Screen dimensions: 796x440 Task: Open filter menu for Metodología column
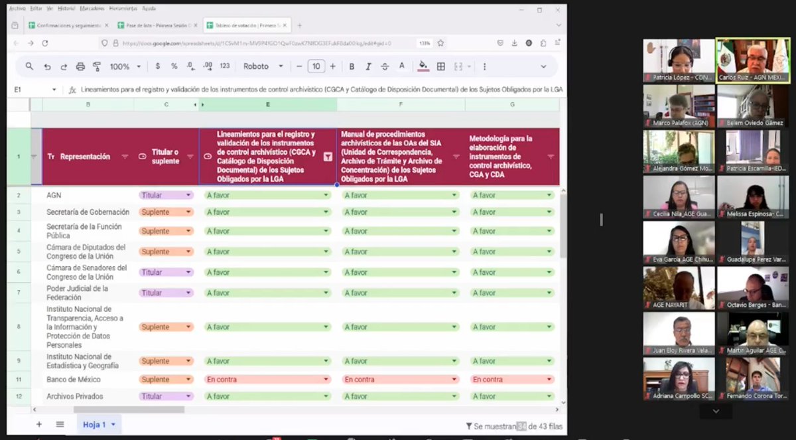point(551,157)
